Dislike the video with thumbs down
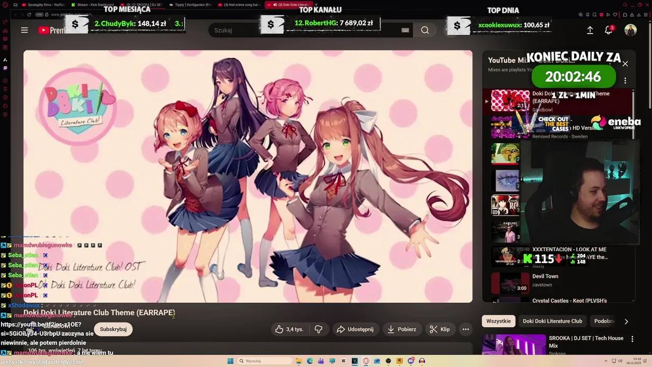Viewport: 652px width, 367px height. [x=318, y=329]
